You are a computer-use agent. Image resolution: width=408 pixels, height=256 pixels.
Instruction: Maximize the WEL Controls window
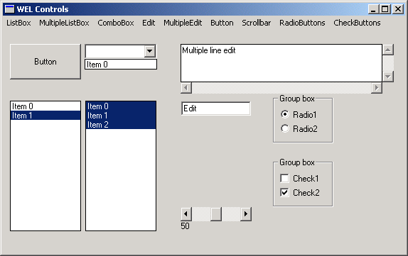[385, 9]
